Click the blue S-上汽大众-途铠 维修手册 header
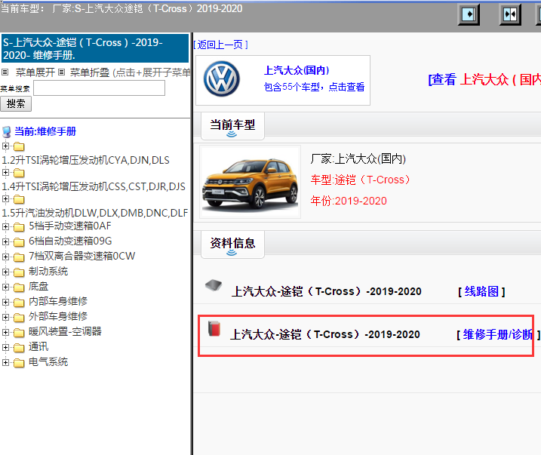541x455 pixels. tap(95, 48)
